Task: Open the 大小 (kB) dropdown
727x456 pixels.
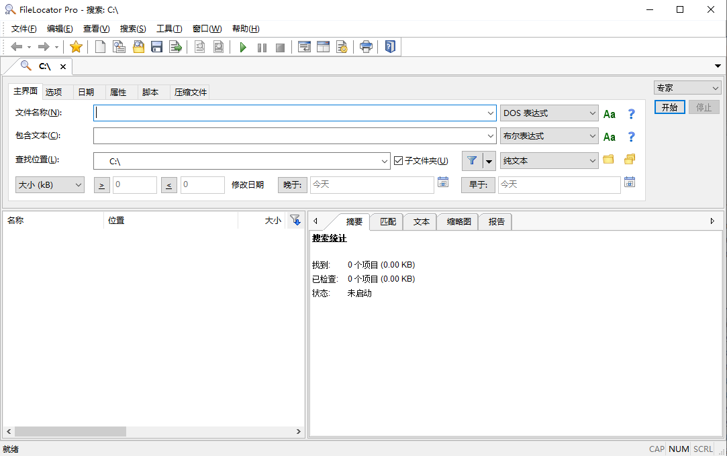Action: pos(50,184)
